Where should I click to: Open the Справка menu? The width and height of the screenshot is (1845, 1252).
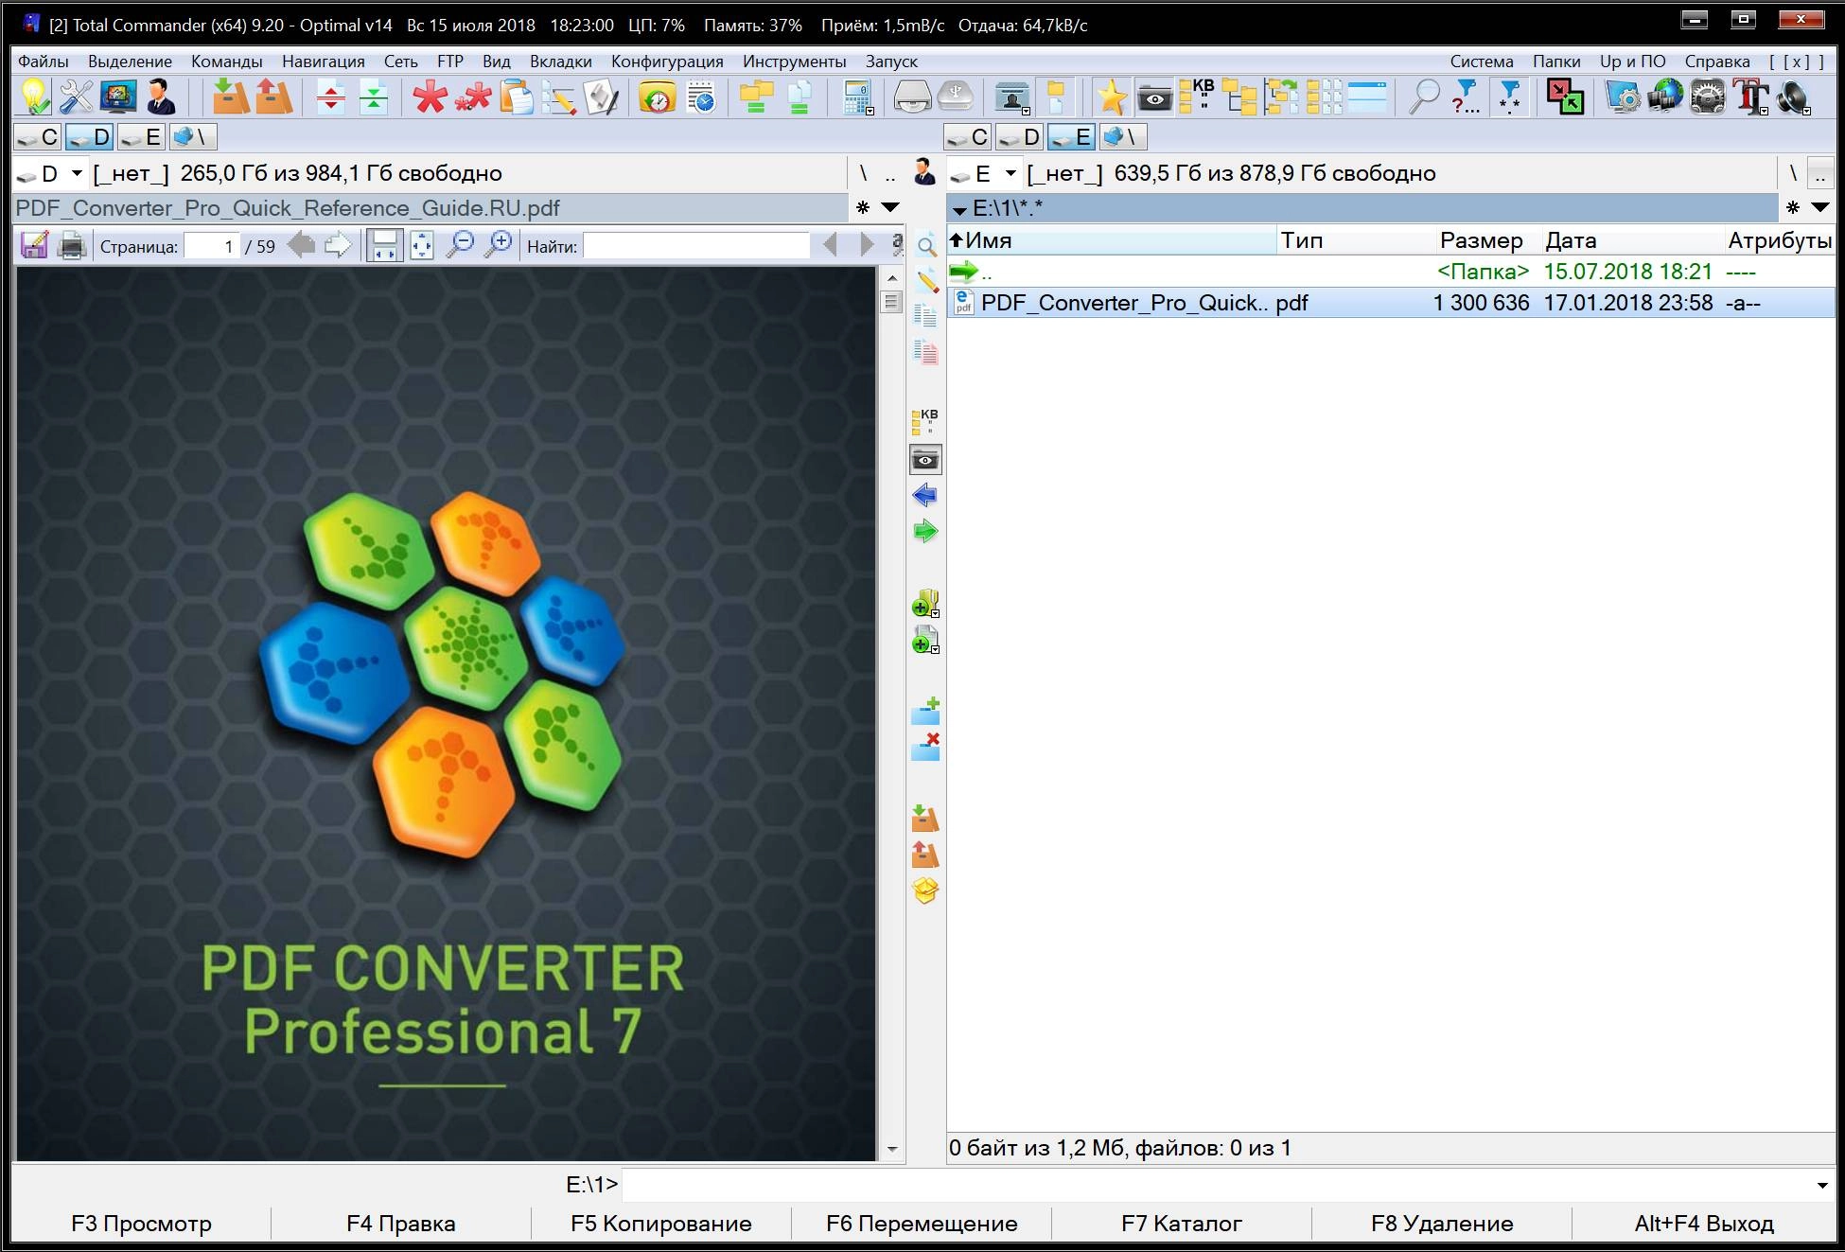[1717, 62]
